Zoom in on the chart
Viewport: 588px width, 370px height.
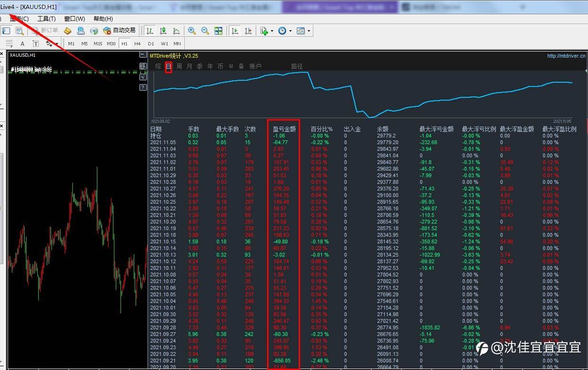pyautogui.click(x=192, y=31)
